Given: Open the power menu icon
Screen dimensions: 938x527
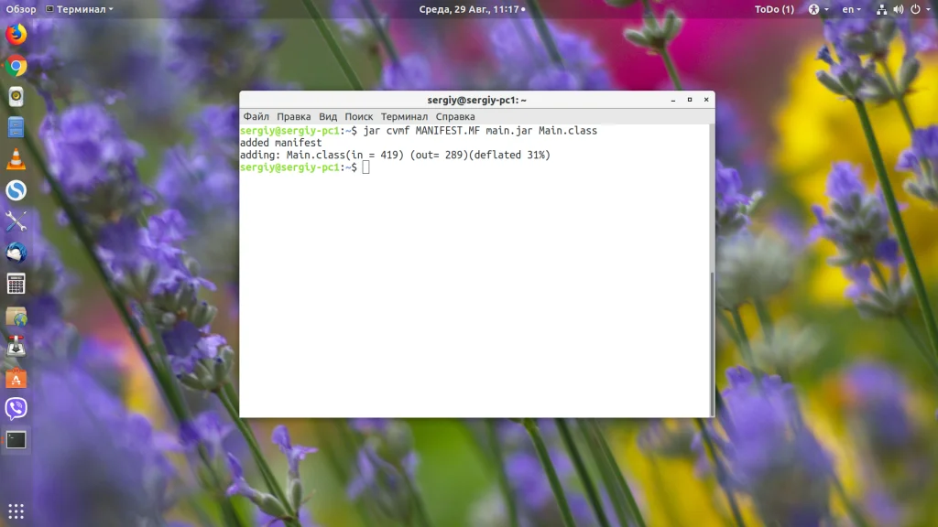Looking at the screenshot, I should [915, 9].
